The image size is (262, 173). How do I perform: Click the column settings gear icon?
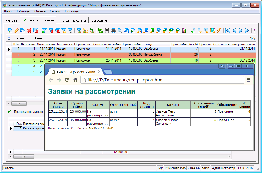tap(199, 31)
